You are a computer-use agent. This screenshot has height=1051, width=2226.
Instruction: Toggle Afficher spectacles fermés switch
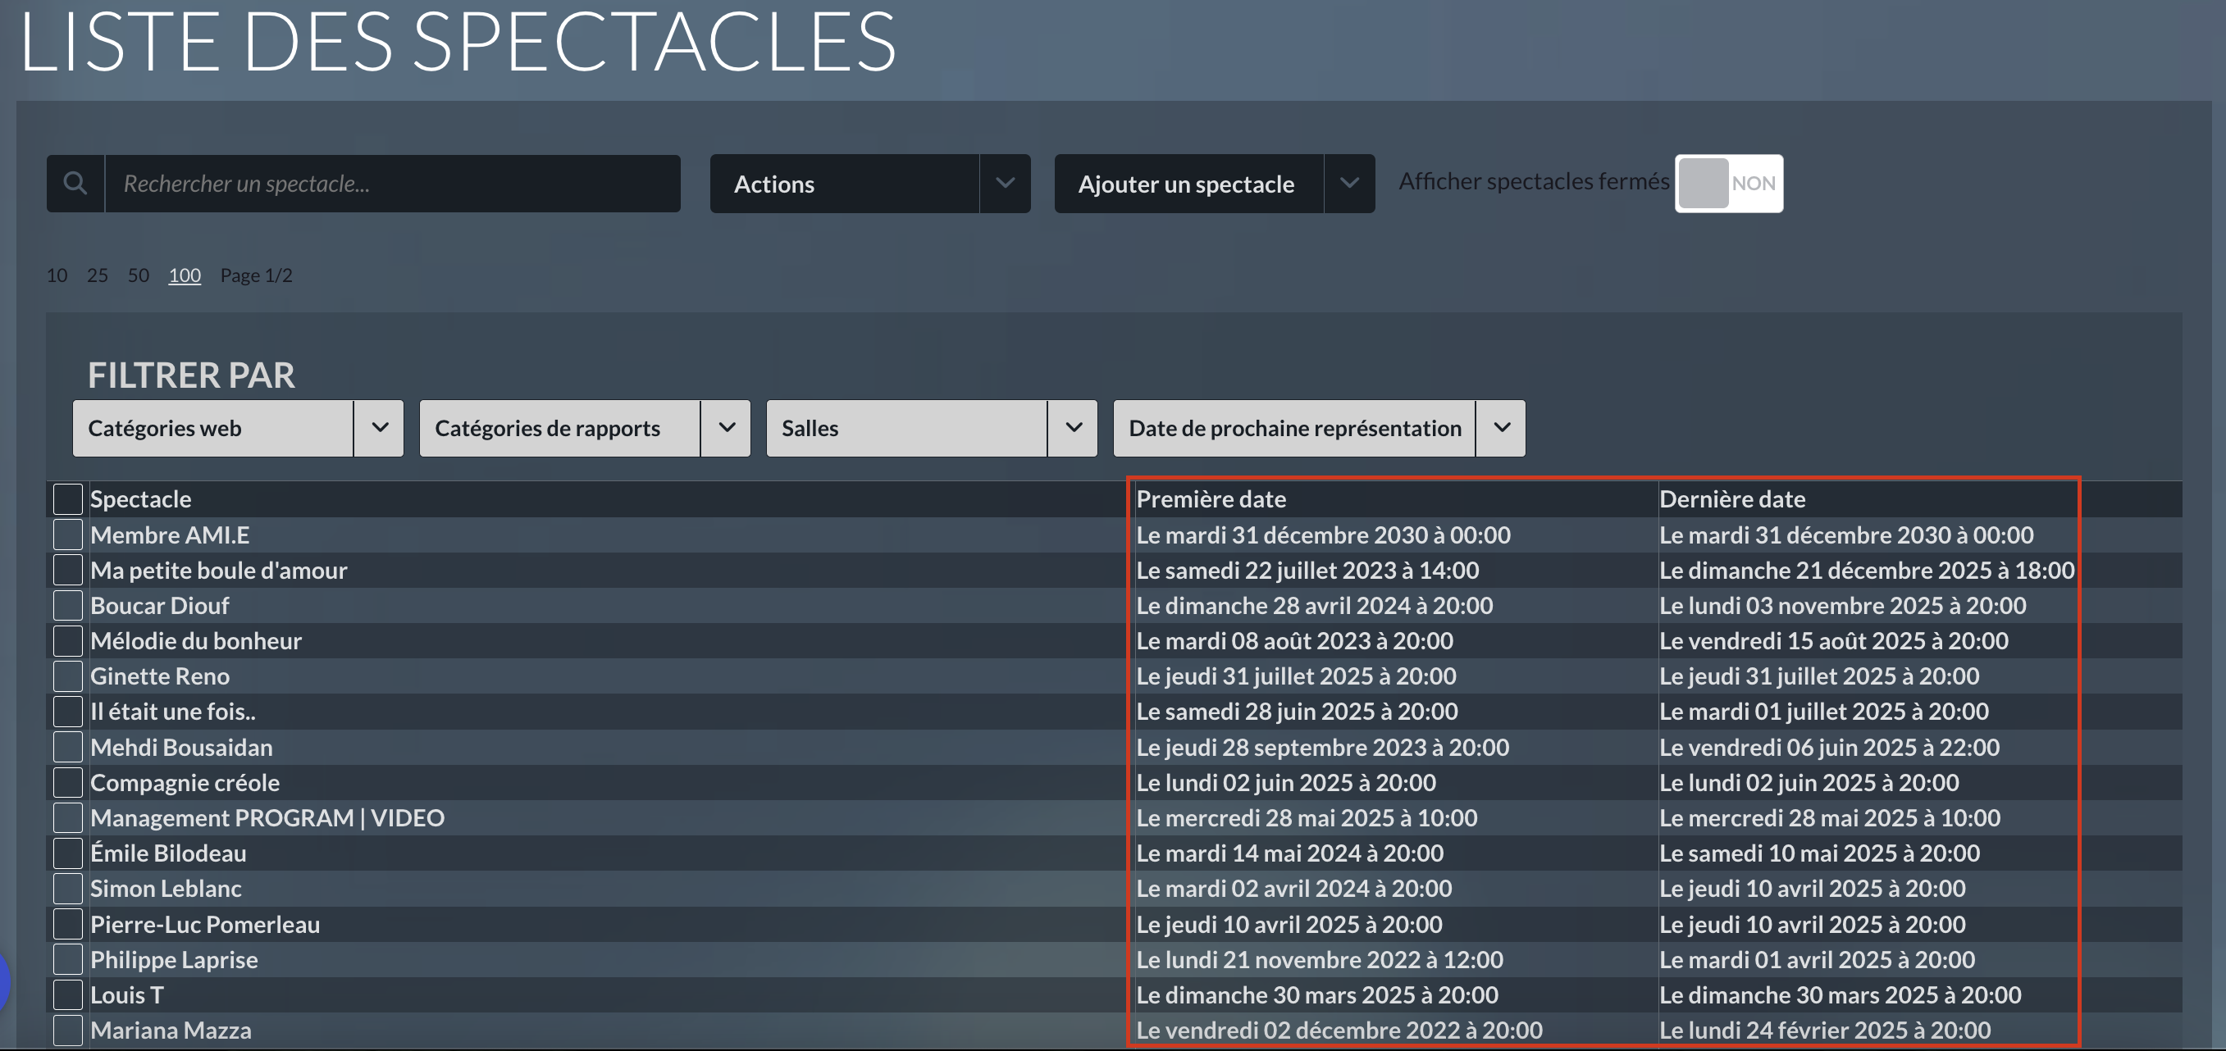(1728, 183)
